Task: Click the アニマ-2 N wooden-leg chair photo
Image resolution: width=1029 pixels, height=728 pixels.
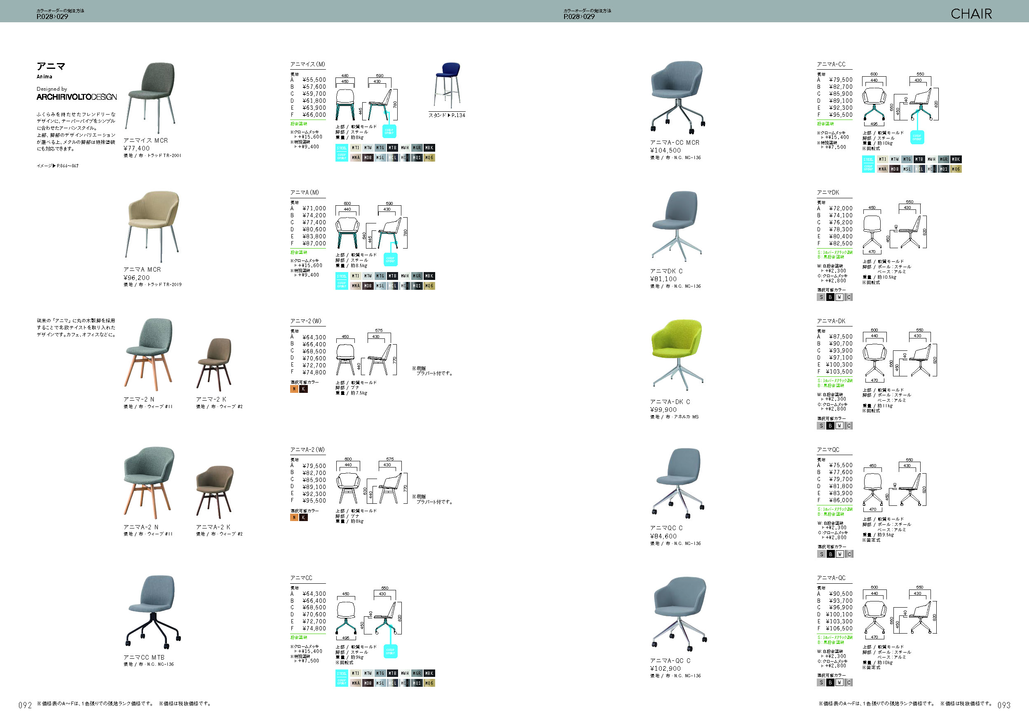Action: [148, 354]
